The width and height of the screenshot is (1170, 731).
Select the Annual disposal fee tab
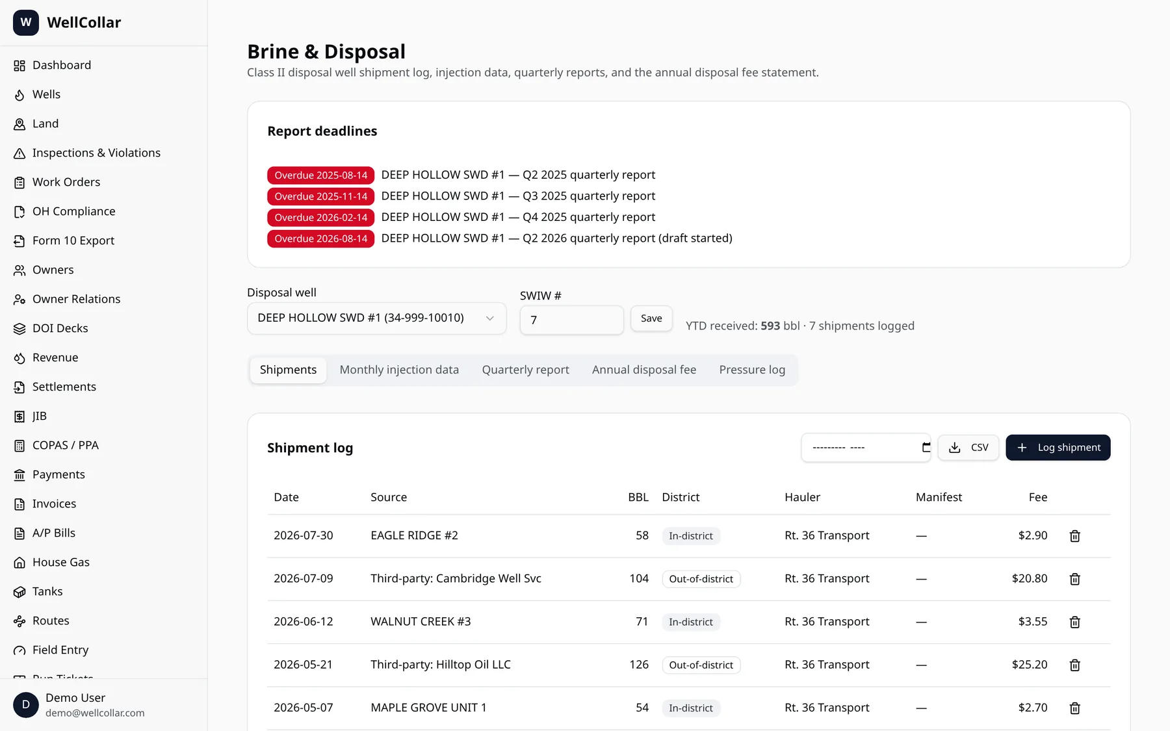click(x=643, y=370)
